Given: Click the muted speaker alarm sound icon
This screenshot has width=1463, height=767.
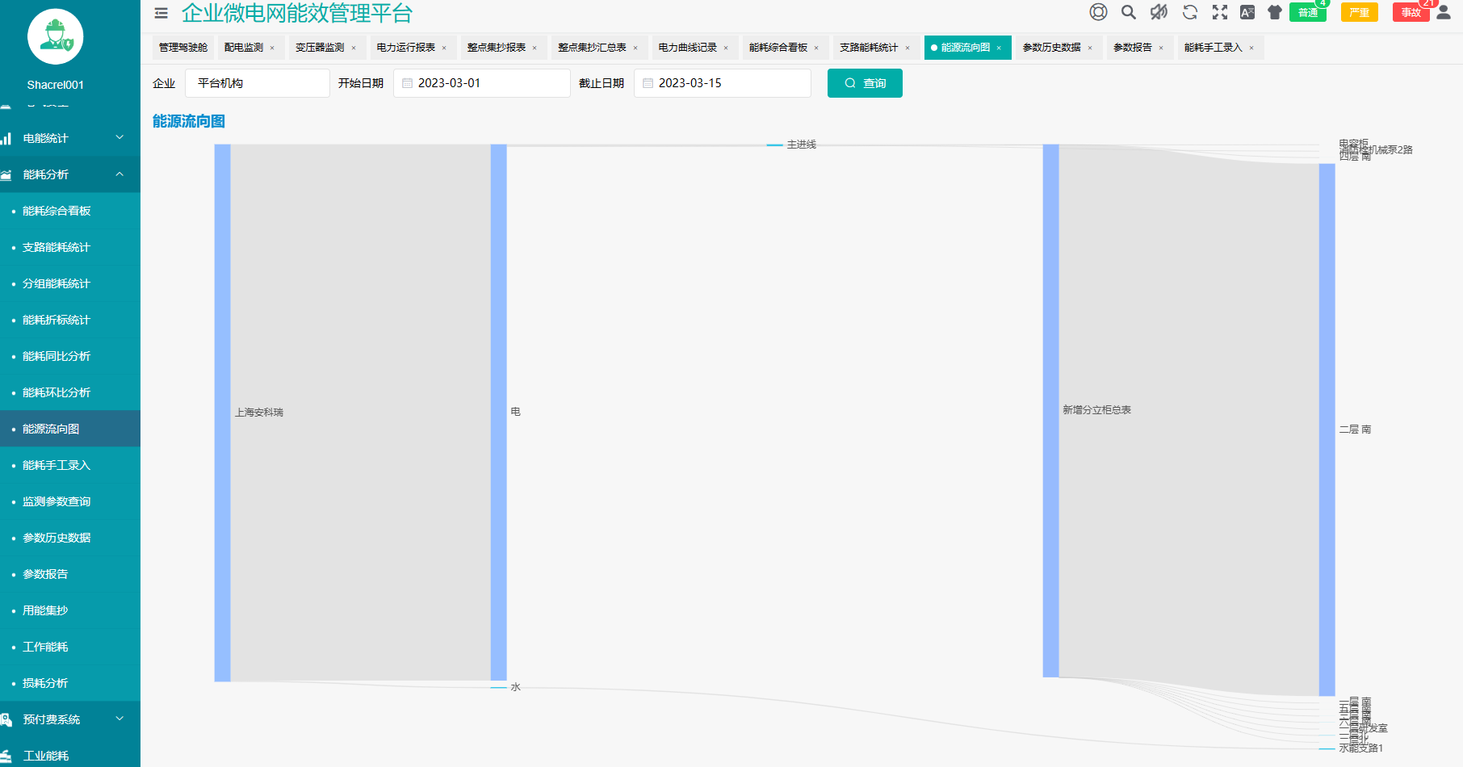Looking at the screenshot, I should click(1159, 12).
